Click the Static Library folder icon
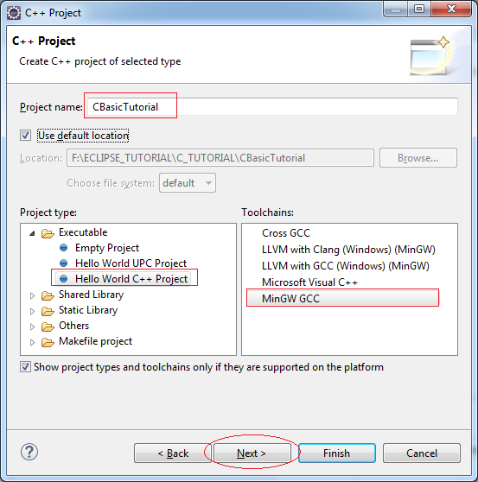The image size is (478, 482). coord(48,311)
